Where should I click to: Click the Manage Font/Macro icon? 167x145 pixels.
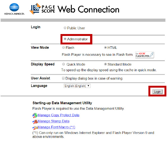(x=35, y=128)
